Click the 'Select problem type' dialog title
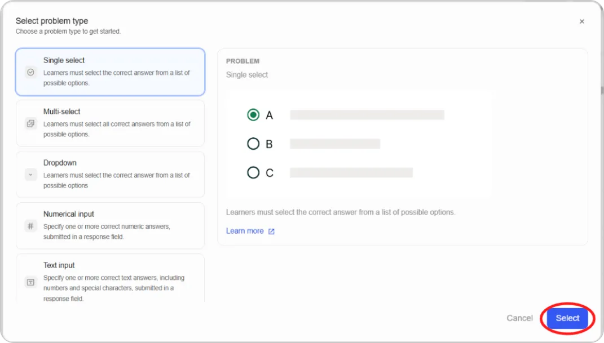Screen dimensions: 604x343 point(52,21)
